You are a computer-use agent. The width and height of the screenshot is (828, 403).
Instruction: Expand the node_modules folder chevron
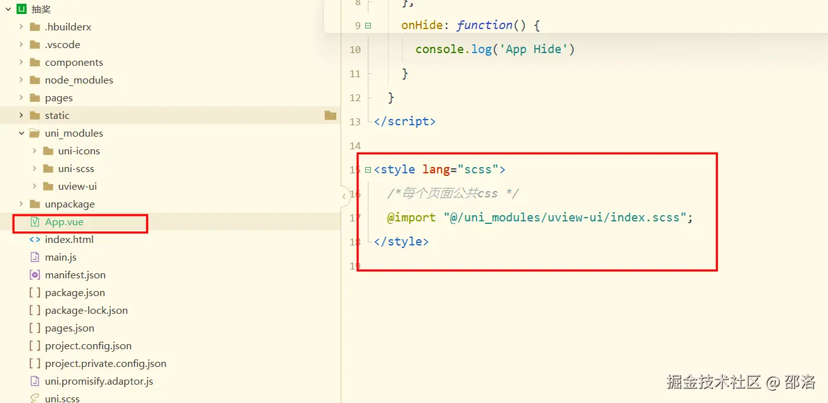coord(21,80)
